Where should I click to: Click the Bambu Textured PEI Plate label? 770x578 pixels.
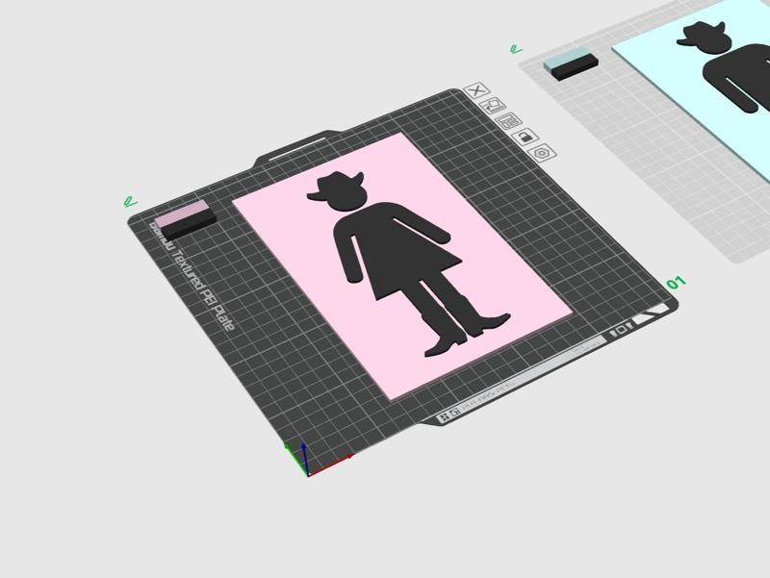click(192, 276)
